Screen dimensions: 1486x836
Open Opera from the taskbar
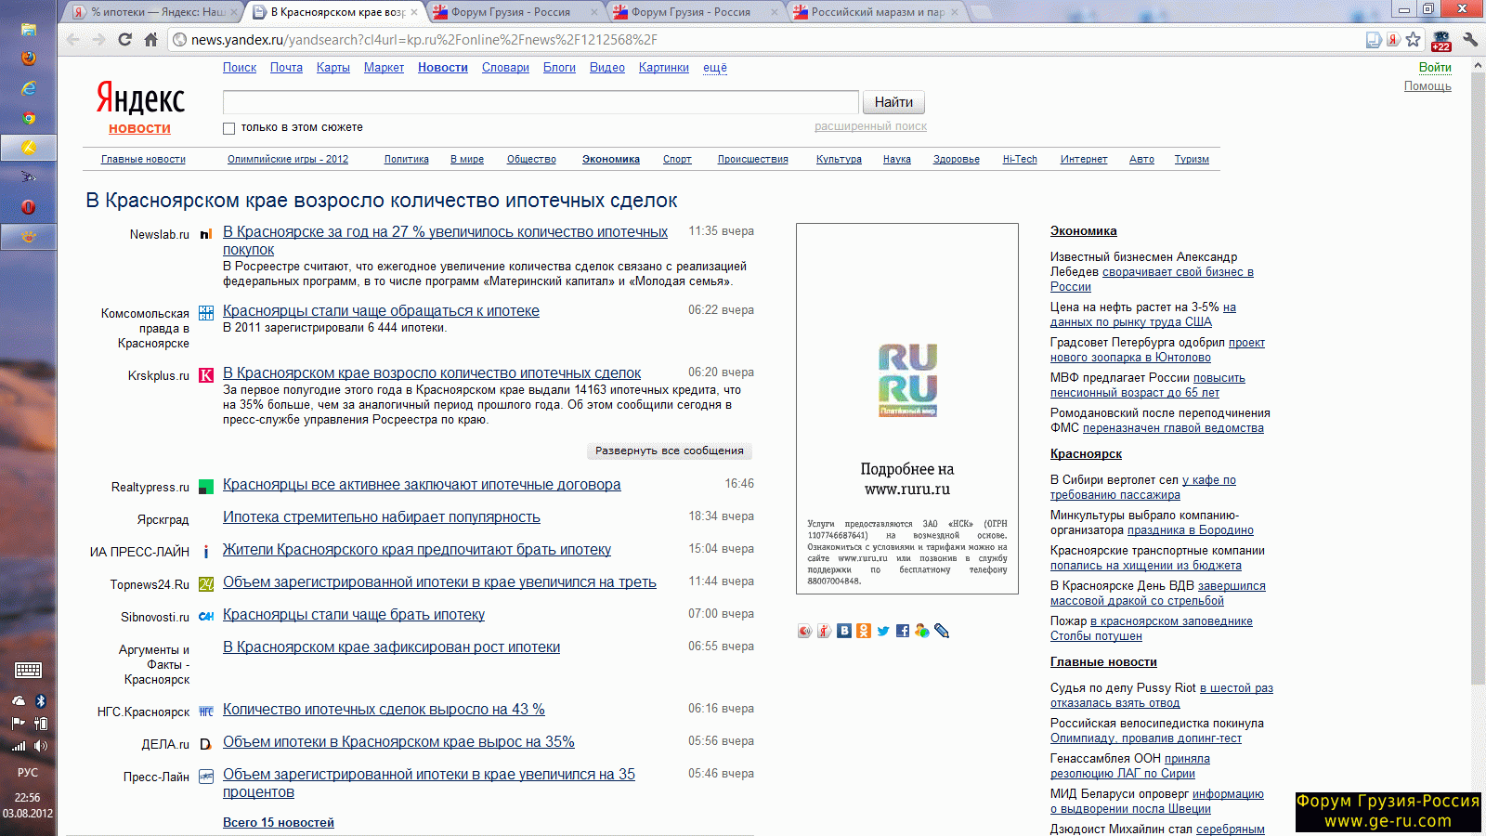29,206
